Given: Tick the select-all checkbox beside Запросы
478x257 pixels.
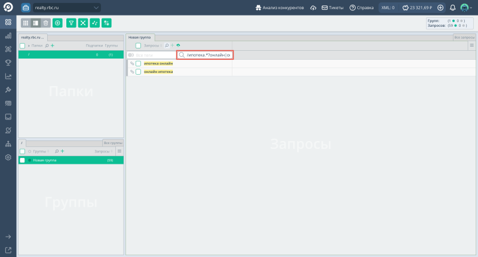Looking at the screenshot, I should (x=138, y=45).
